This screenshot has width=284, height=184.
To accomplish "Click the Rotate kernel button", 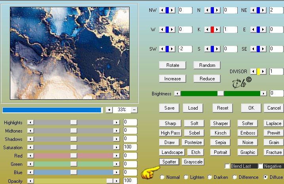I will point(173,65).
